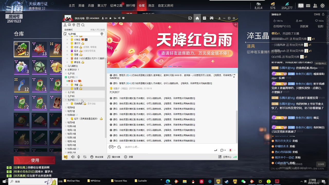Switch to the 商店 menu item
This screenshot has height=185, width=329.
click(151, 5)
